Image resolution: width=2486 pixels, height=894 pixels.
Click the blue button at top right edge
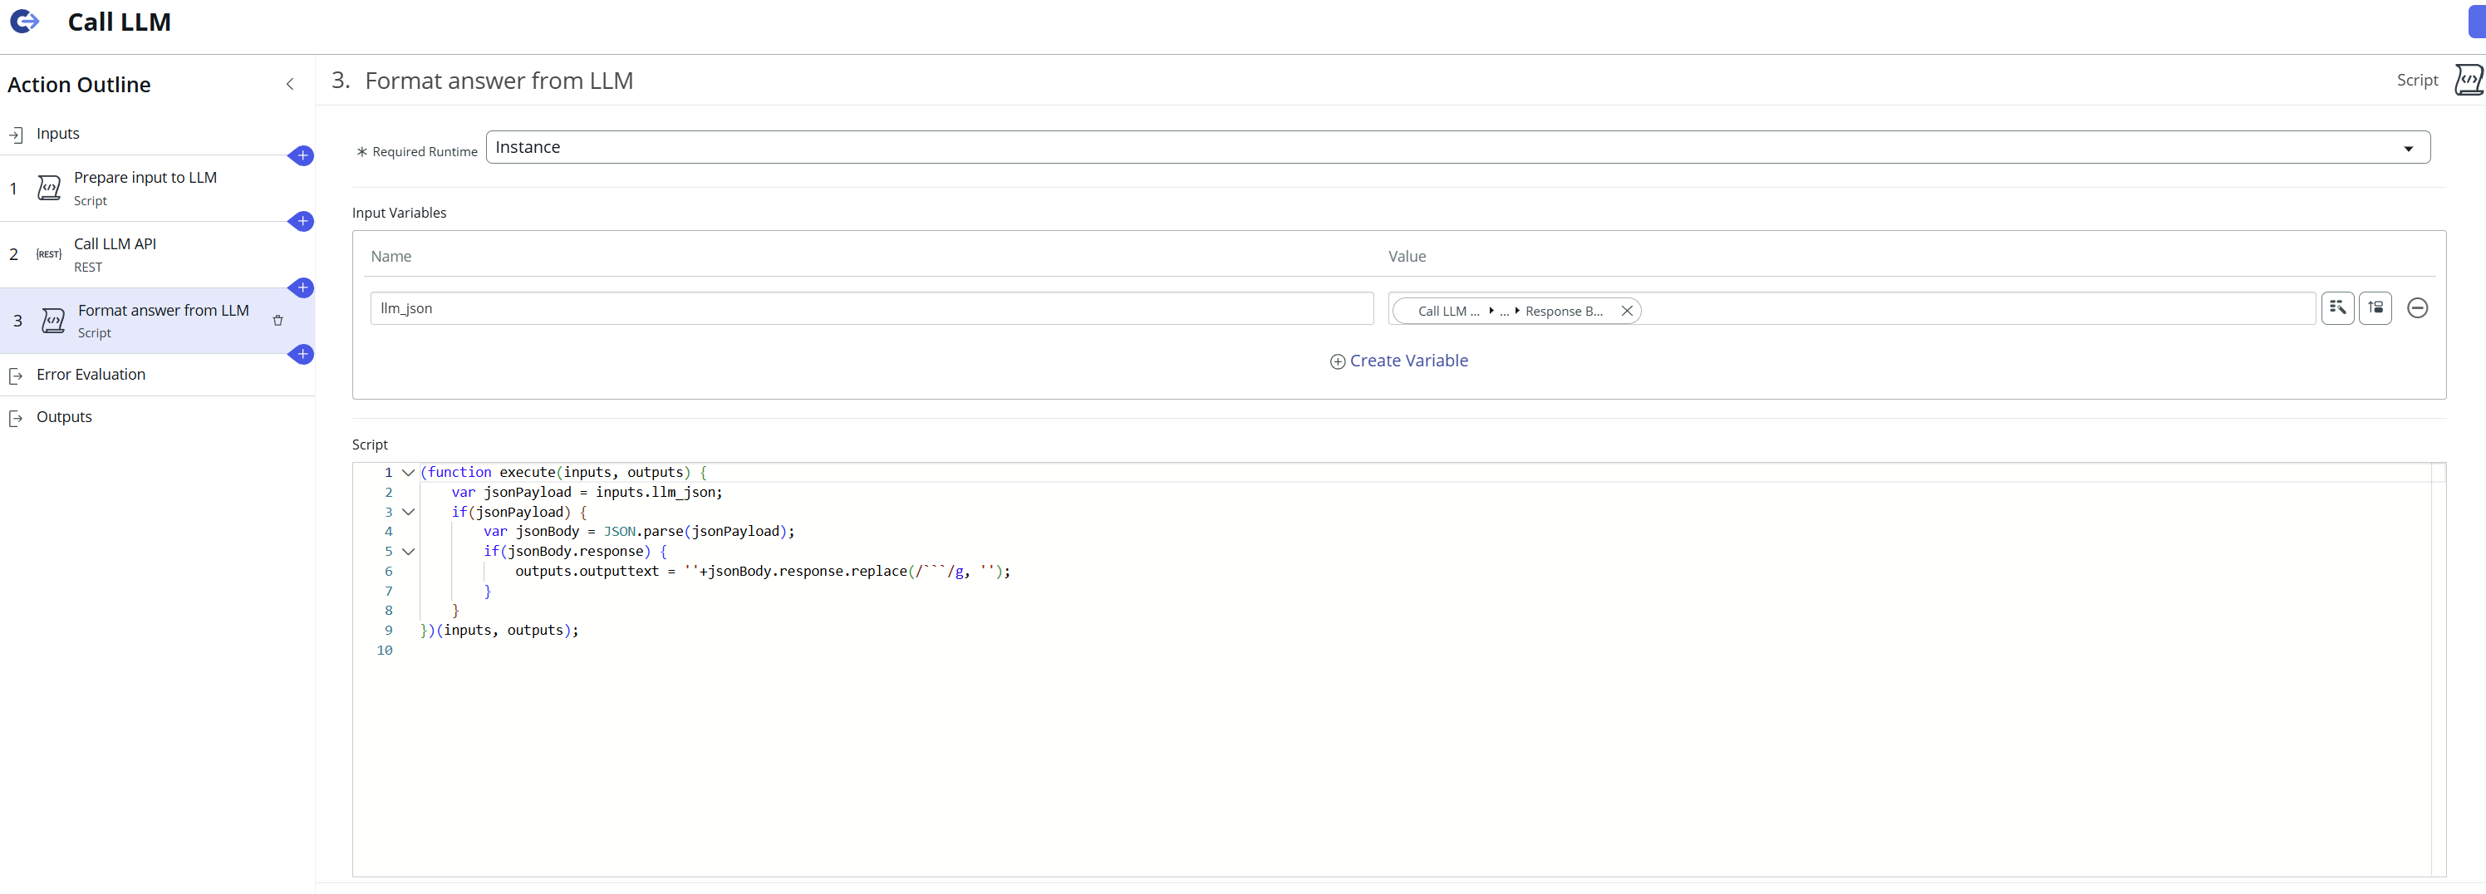pyautogui.click(x=2478, y=22)
